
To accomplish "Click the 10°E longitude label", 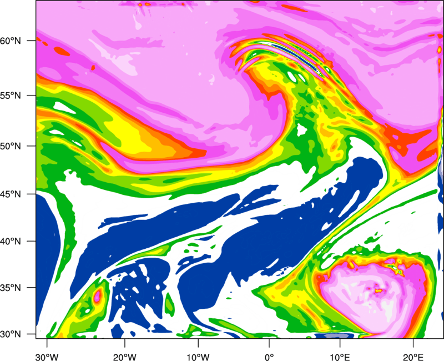I will tap(340, 357).
